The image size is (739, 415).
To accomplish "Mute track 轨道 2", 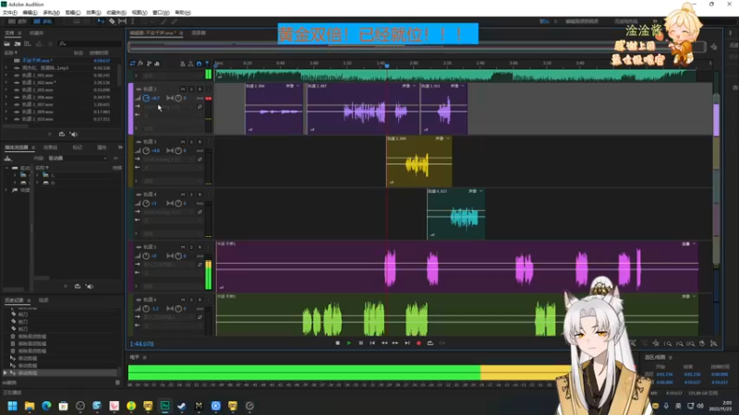I will click(x=183, y=89).
